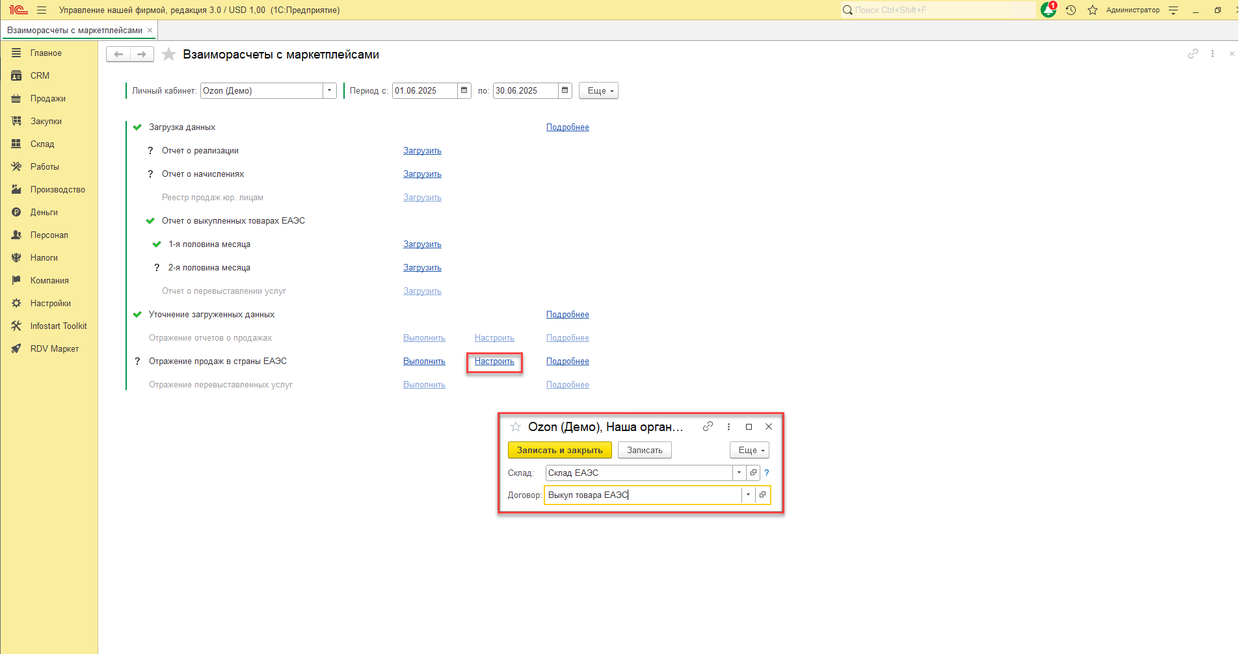
Task: Copy link icon in Ozon dialog header
Action: coord(708,426)
